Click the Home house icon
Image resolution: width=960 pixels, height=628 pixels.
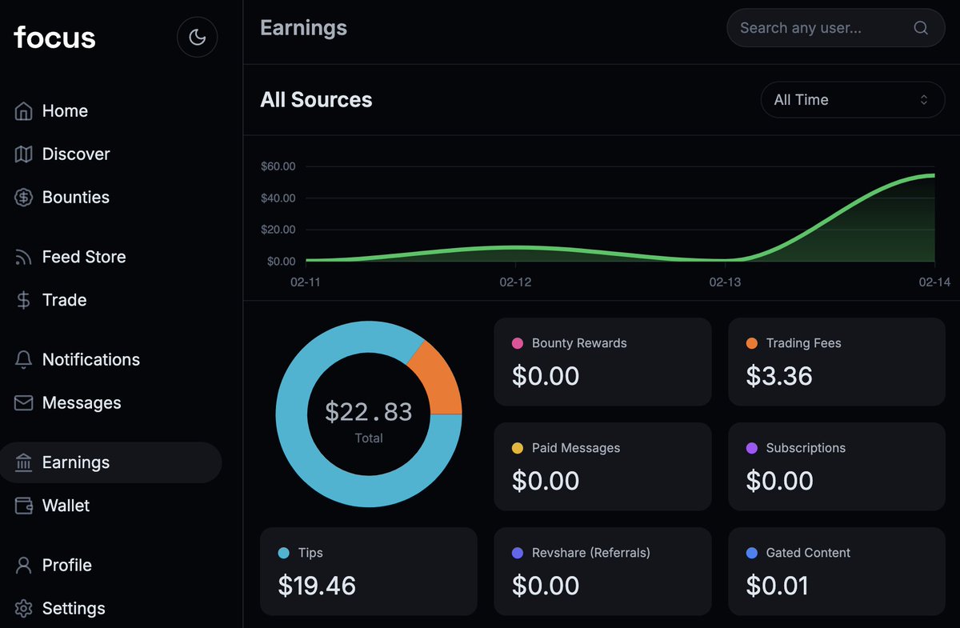24,111
